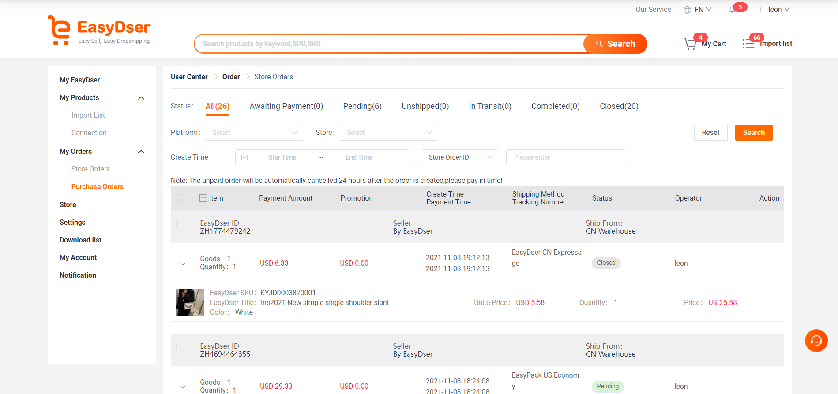The width and height of the screenshot is (838, 394).
Task: Click the Star Time date field
Action: pos(282,157)
